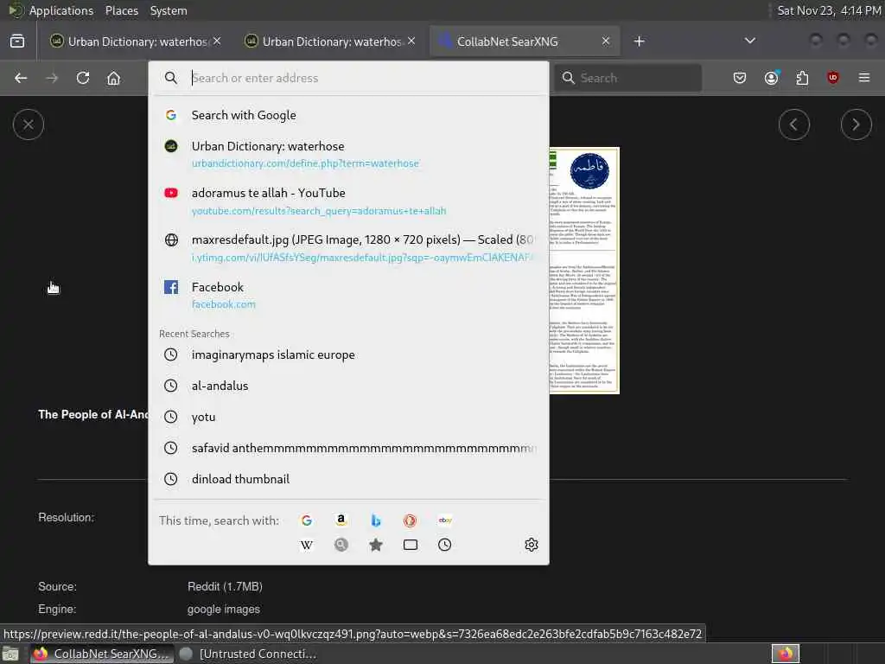Screen dimensions: 885x664
Task: Choose Search with Google suggestion
Action: click(x=348, y=115)
